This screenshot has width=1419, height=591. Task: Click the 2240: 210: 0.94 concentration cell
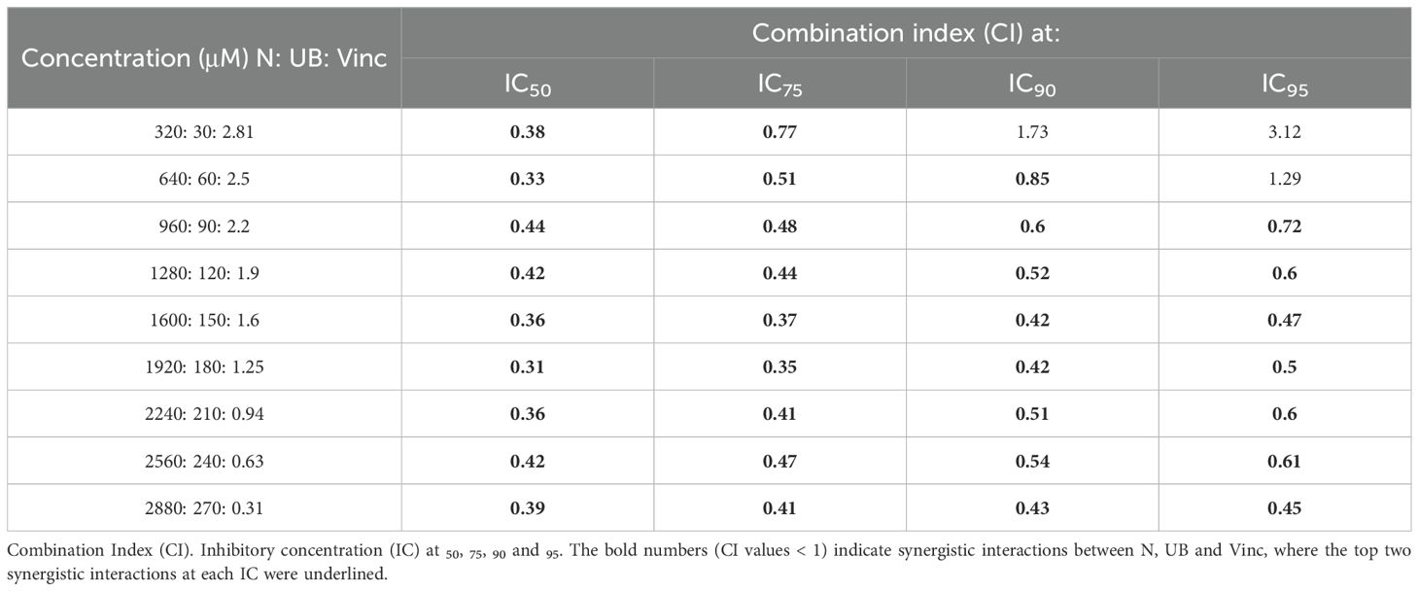[204, 414]
